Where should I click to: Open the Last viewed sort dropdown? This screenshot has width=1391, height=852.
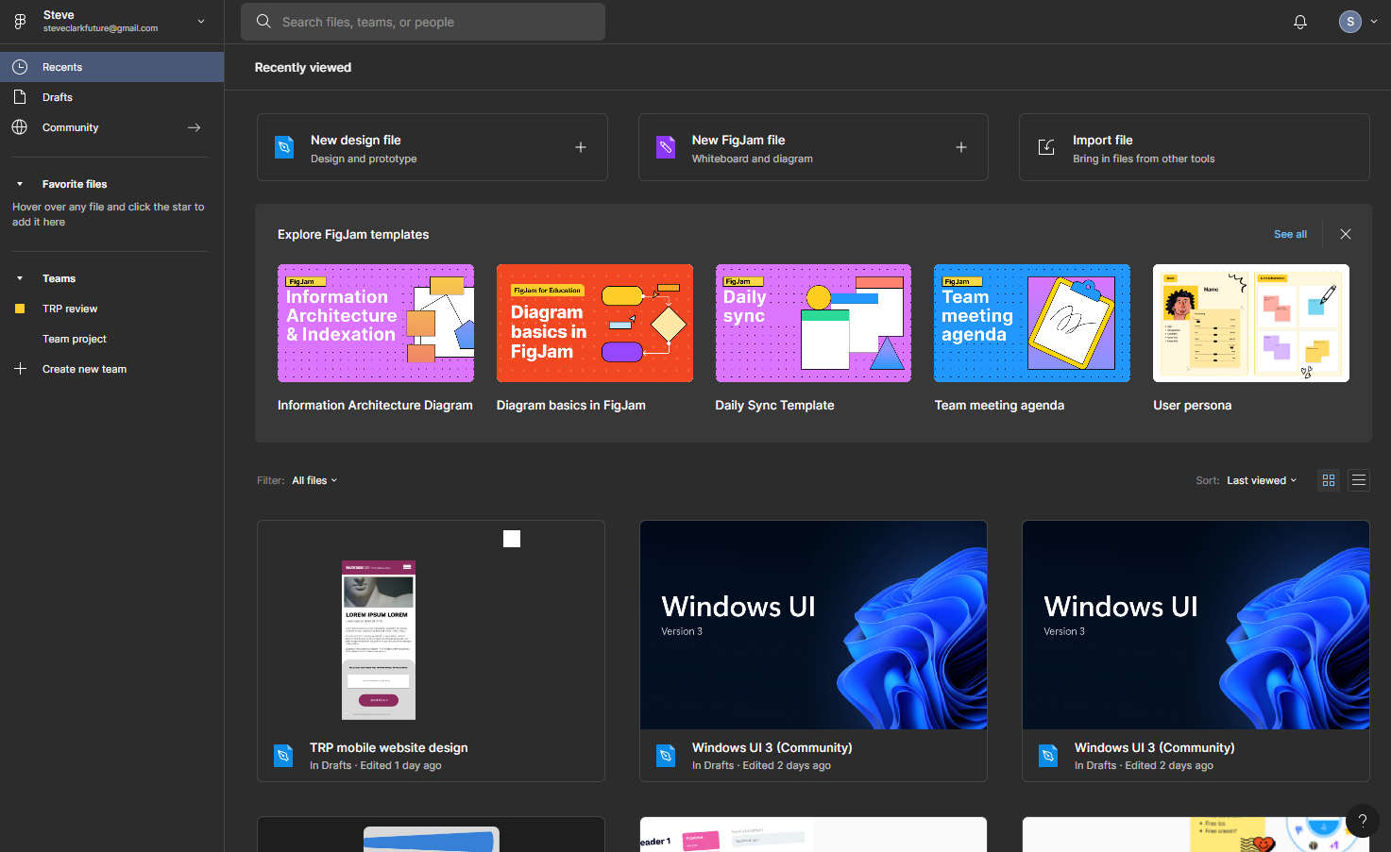tap(1261, 480)
